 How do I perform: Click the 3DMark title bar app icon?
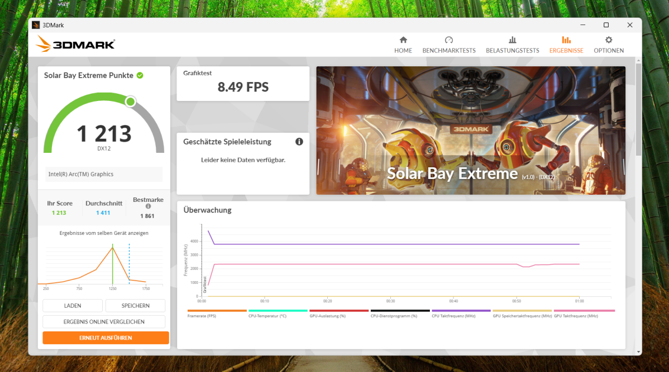coord(36,25)
